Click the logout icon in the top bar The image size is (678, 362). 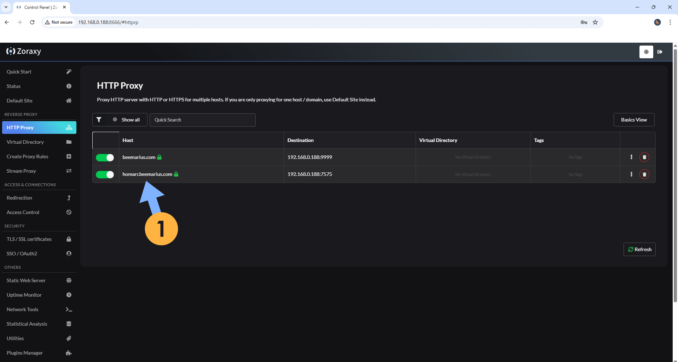click(660, 52)
